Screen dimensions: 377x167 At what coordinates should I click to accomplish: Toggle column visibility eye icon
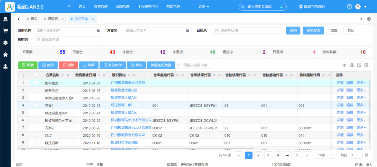(x=344, y=65)
